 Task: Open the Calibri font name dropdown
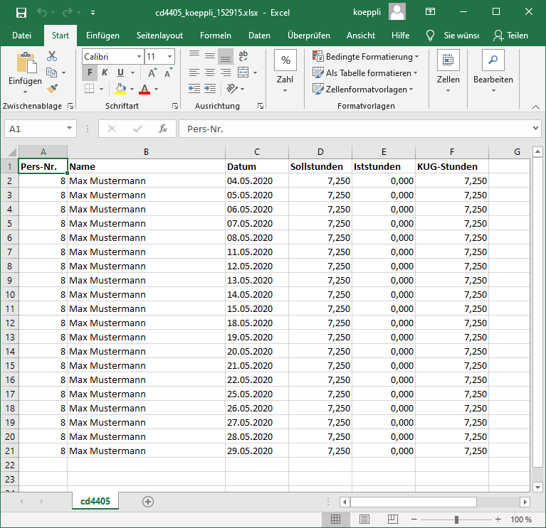click(138, 56)
